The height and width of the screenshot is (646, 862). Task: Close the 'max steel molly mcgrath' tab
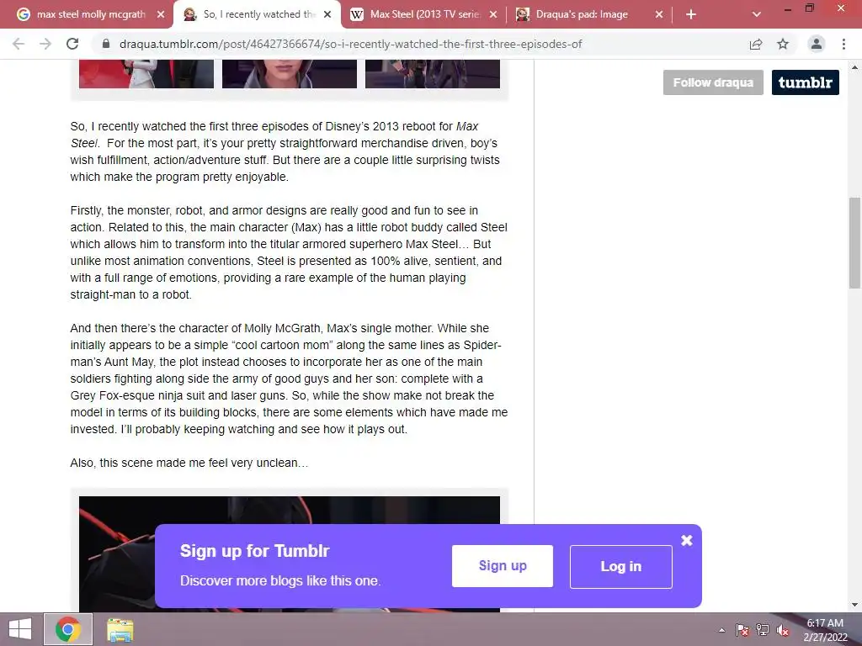[161, 14]
